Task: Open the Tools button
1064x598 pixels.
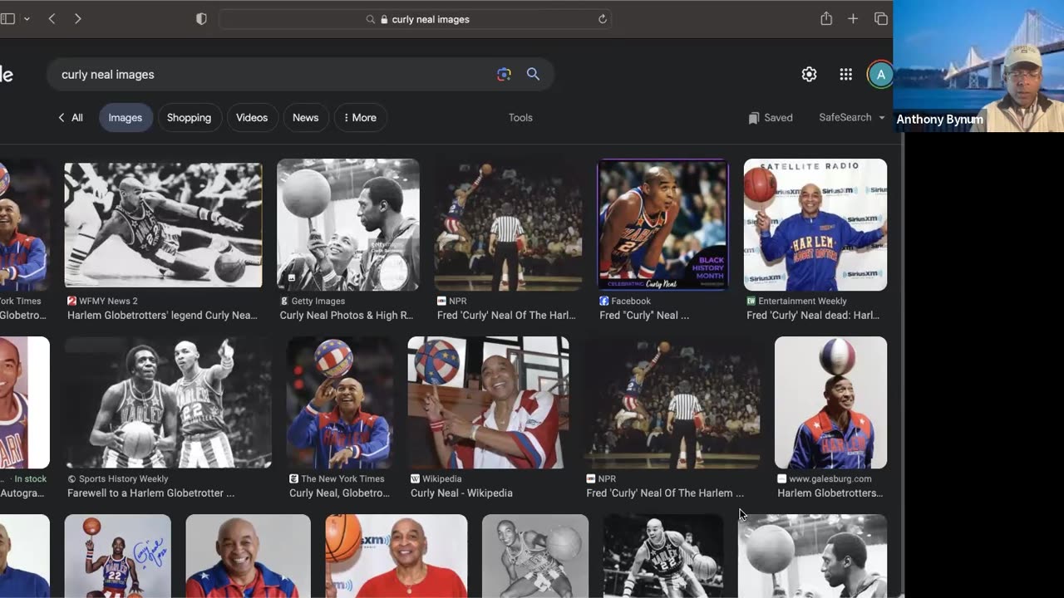Action: (x=520, y=118)
